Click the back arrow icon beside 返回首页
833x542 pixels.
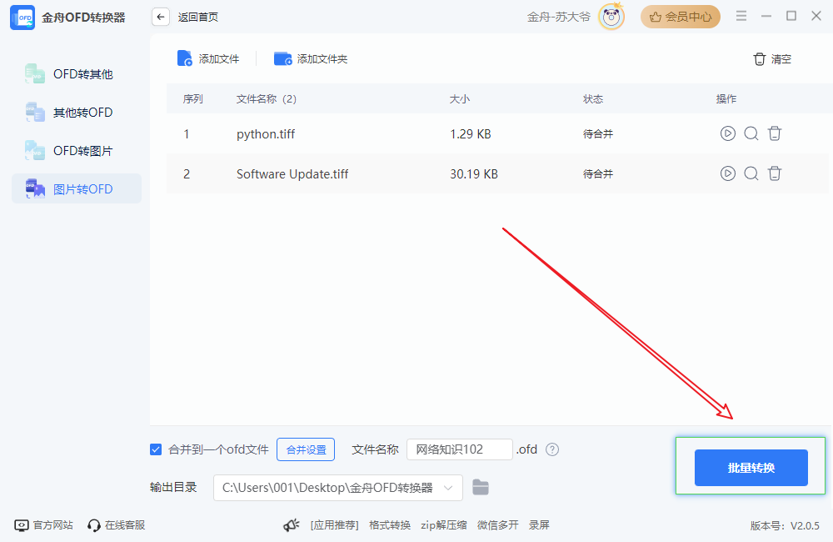coord(161,17)
